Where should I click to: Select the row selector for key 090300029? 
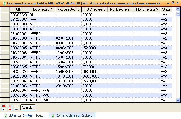5,15
